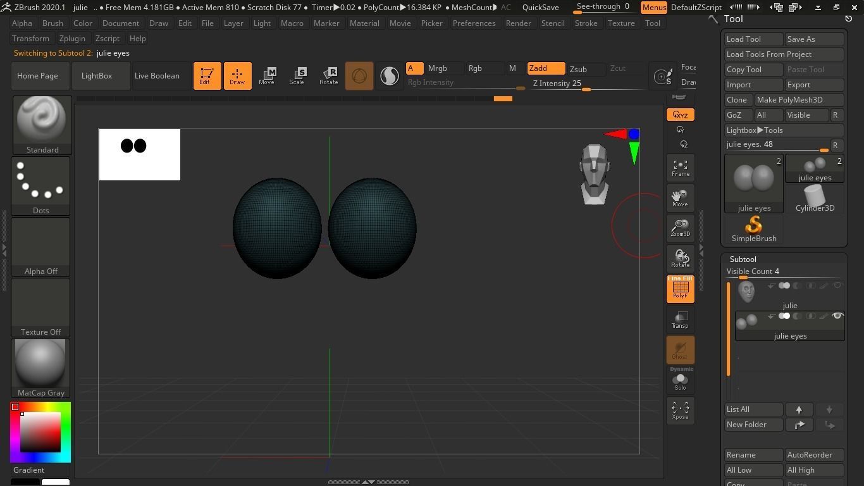Click the Z-axis rotation icon

[684, 144]
